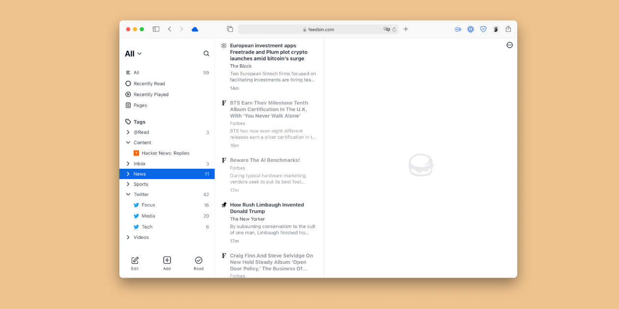Click the All unread count 59
Viewport: 619px width, 309px height.
coord(206,73)
